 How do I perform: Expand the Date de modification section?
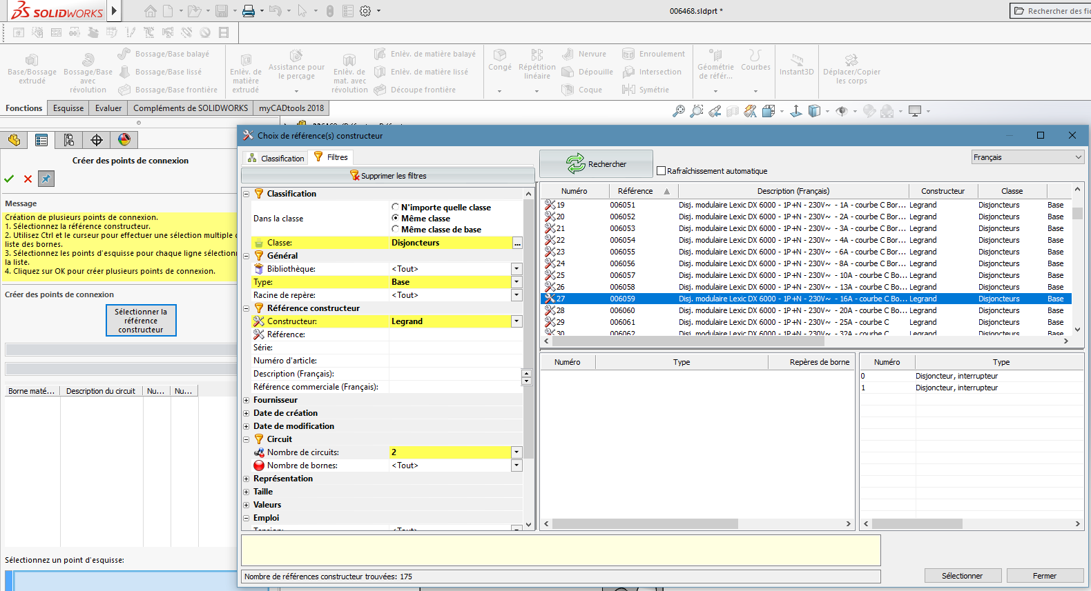(247, 426)
